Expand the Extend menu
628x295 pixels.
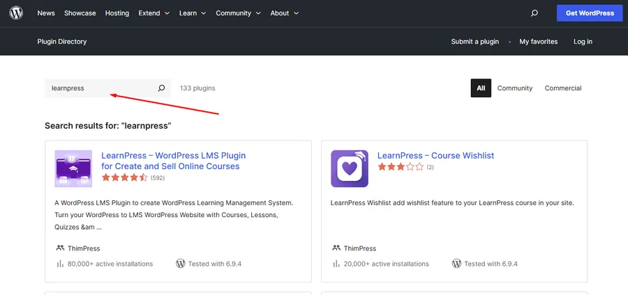154,13
